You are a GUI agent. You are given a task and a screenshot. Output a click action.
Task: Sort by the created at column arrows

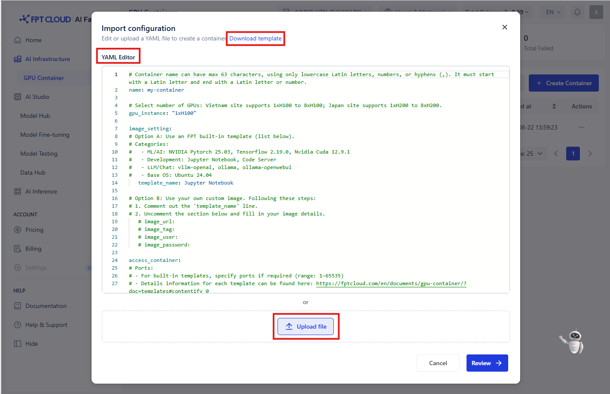click(554, 106)
